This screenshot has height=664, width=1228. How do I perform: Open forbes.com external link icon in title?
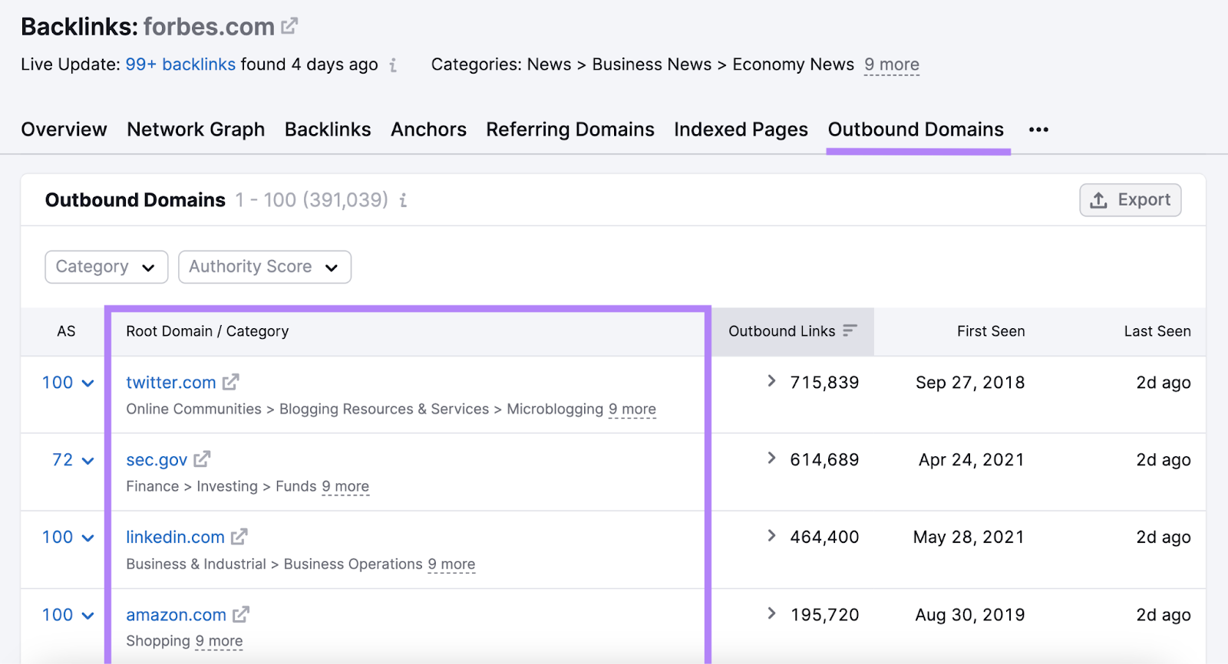[289, 27]
